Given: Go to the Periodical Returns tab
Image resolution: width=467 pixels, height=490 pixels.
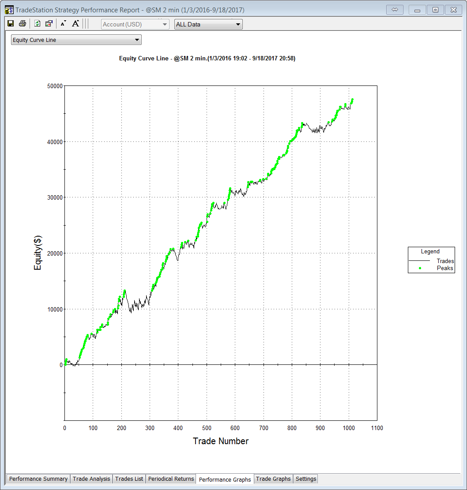Looking at the screenshot, I should tap(171, 479).
